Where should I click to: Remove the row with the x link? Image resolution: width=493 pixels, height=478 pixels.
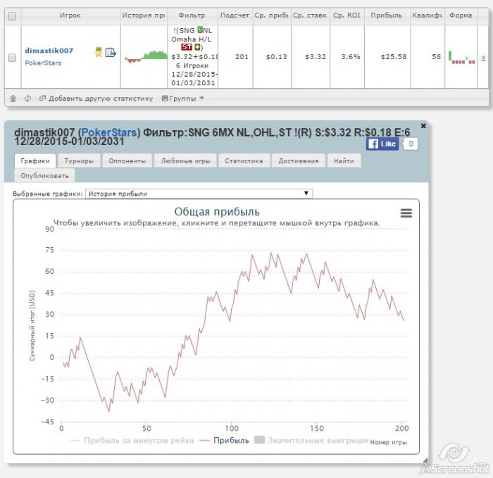(x=483, y=58)
